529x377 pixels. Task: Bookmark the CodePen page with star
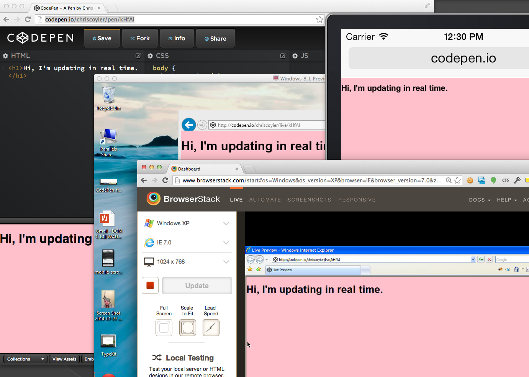tap(319, 19)
